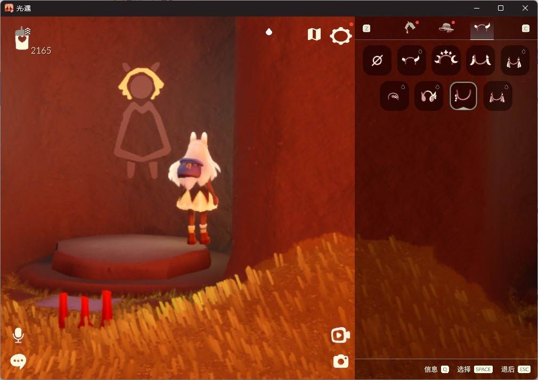Equip the pink tassel headpiece
538x380 pixels.
click(x=498, y=96)
